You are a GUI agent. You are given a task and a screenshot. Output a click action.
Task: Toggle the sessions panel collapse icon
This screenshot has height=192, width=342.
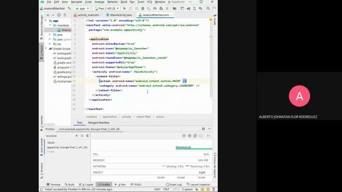point(88,136)
